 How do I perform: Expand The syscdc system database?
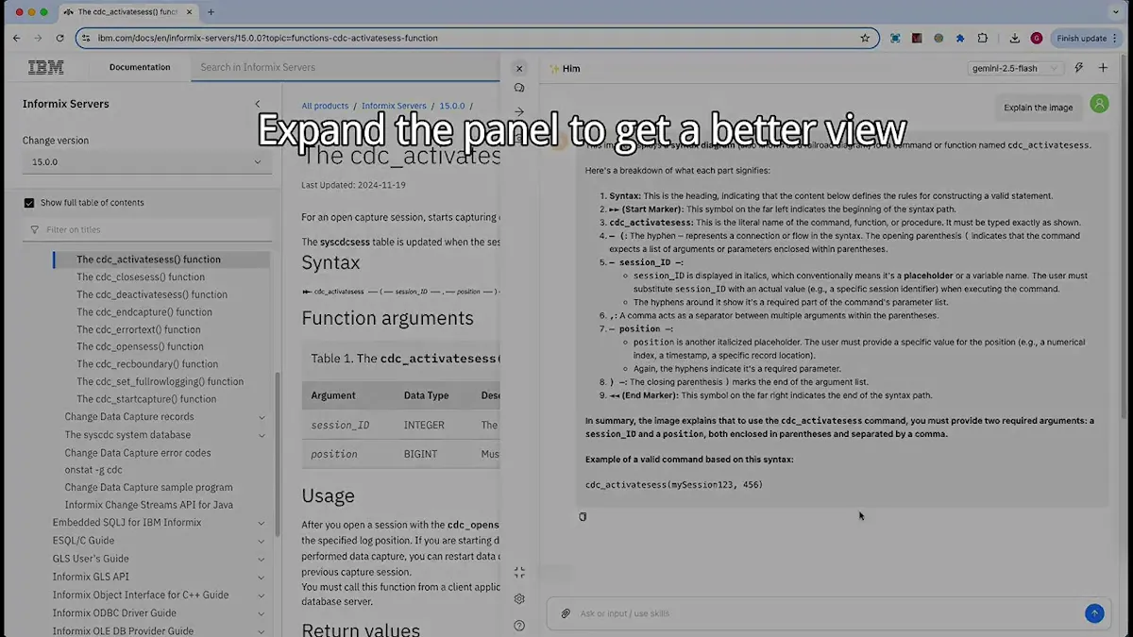click(262, 435)
